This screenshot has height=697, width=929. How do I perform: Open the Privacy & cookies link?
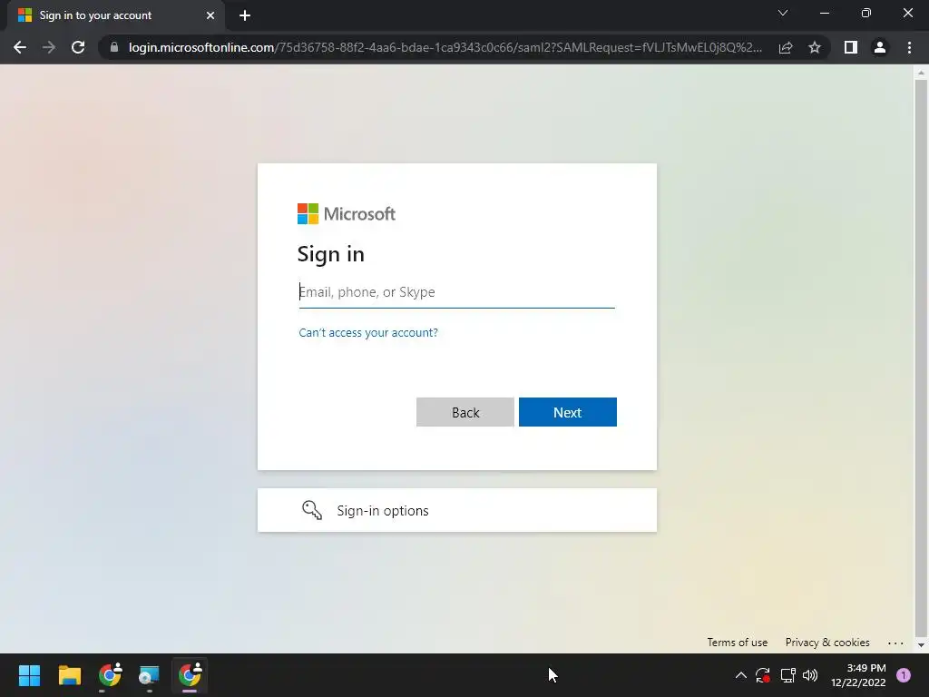pyautogui.click(x=827, y=643)
